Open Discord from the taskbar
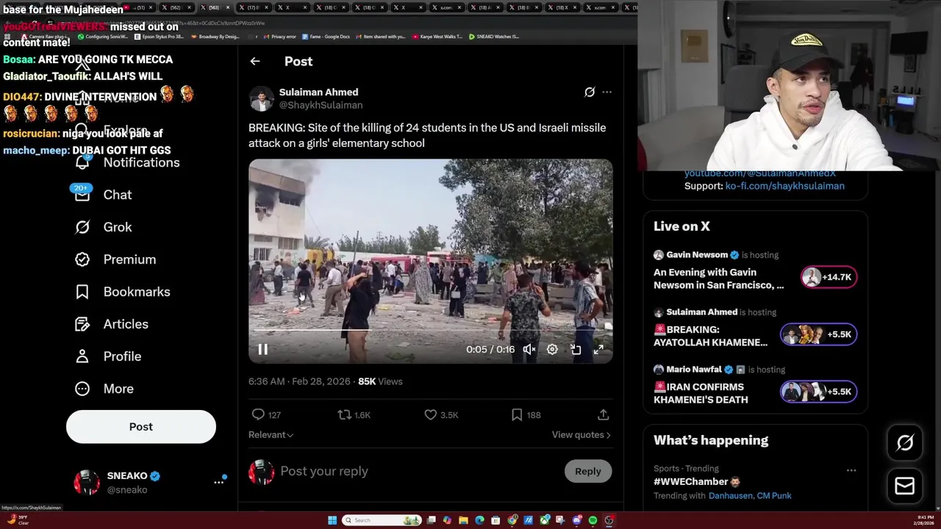Screen dimensions: 941x529 577,520
